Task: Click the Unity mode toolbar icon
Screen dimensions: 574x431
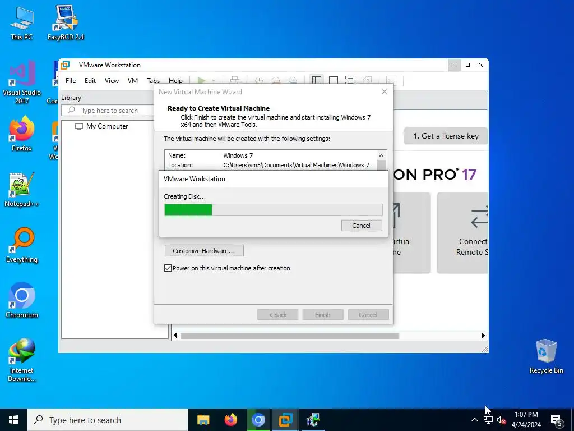Action: tap(367, 80)
